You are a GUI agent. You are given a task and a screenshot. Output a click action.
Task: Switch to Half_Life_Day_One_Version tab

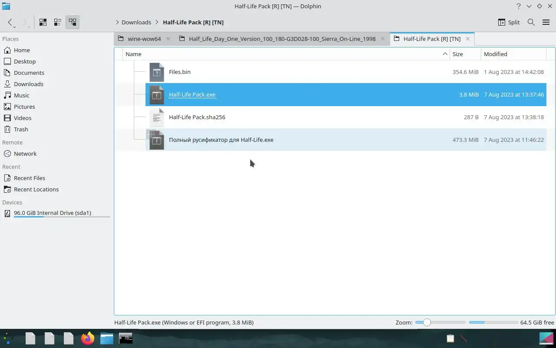(282, 39)
